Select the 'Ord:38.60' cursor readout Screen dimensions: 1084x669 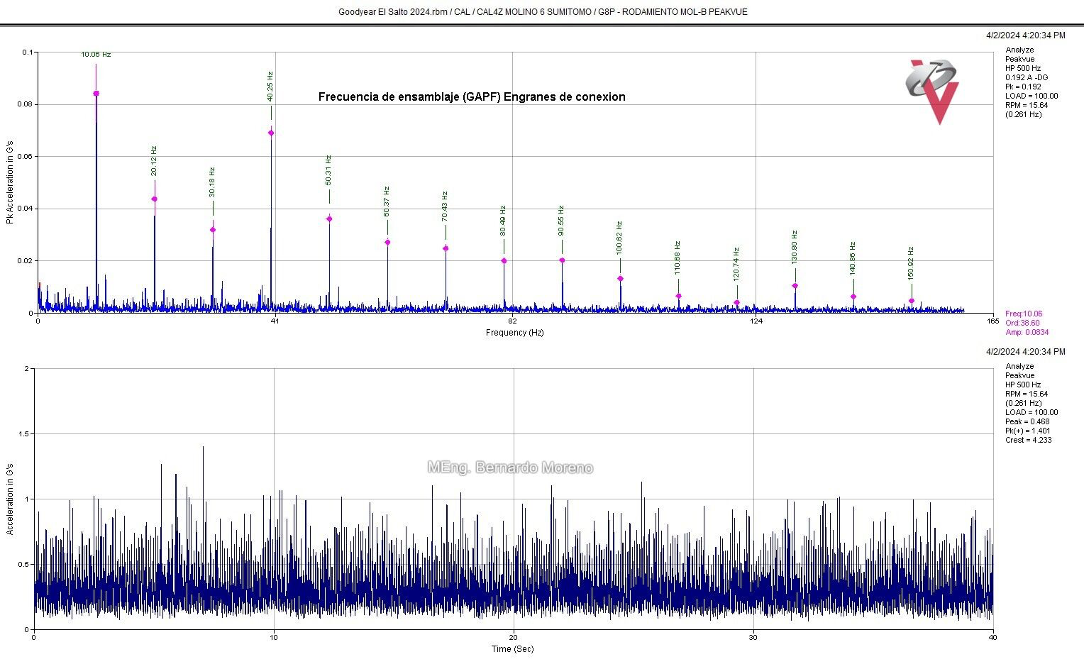(x=1022, y=323)
